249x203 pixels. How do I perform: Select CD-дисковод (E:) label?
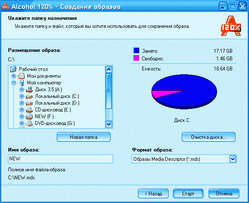coord(53,110)
